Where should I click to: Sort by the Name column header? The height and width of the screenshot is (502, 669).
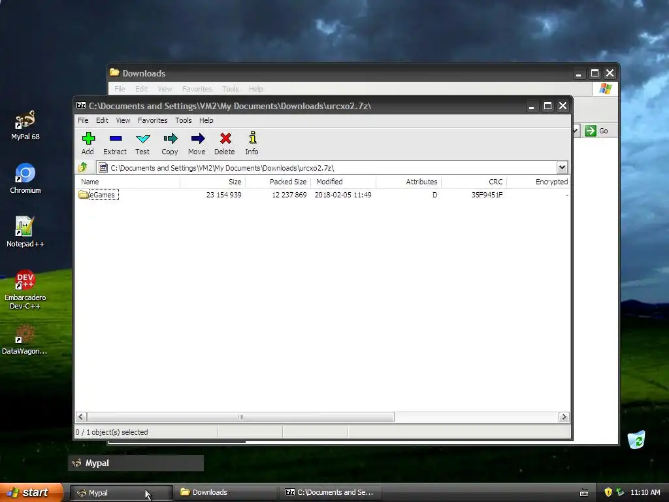[x=127, y=182]
